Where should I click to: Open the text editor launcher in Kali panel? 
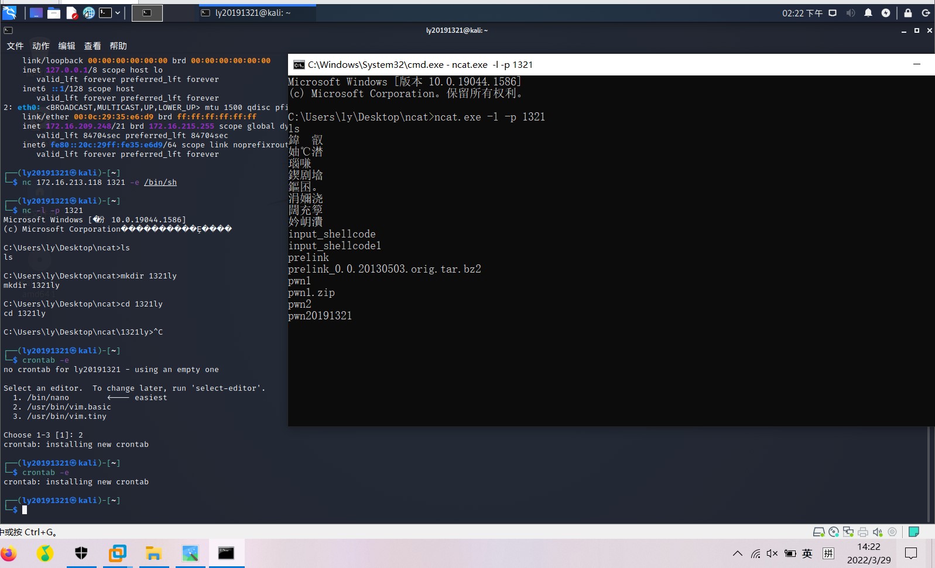click(x=71, y=13)
